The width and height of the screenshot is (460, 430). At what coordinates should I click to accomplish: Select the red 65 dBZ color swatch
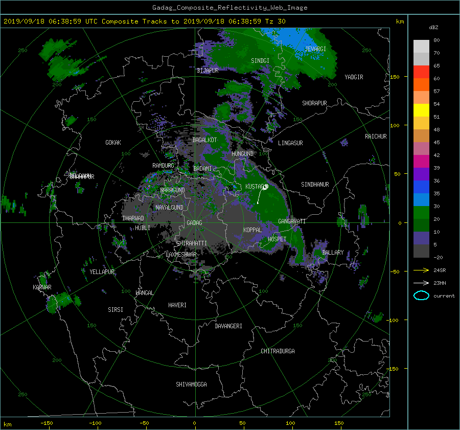421,72
